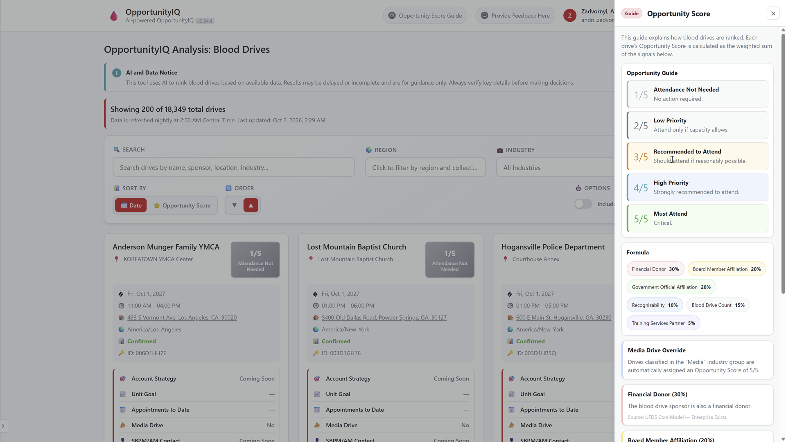This screenshot has height=442, width=786.
Task: Click the guide panel scroll-down arrow
Action: click(x=783, y=439)
